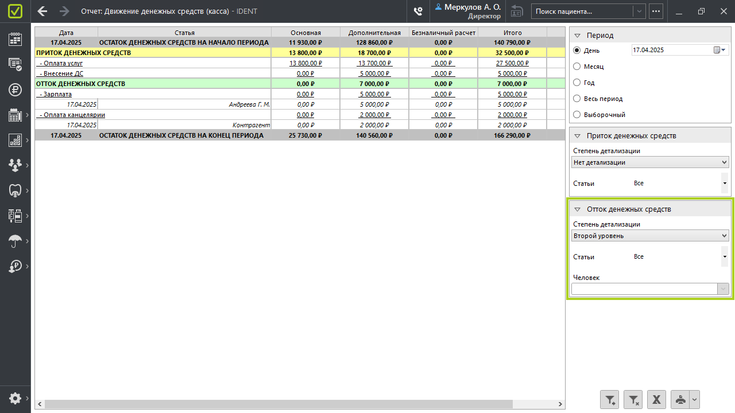
Task: Open the tooth treatment sidebar icon
Action: 16,190
